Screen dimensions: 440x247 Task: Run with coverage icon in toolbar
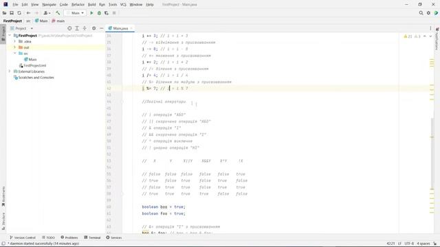pyautogui.click(x=107, y=13)
